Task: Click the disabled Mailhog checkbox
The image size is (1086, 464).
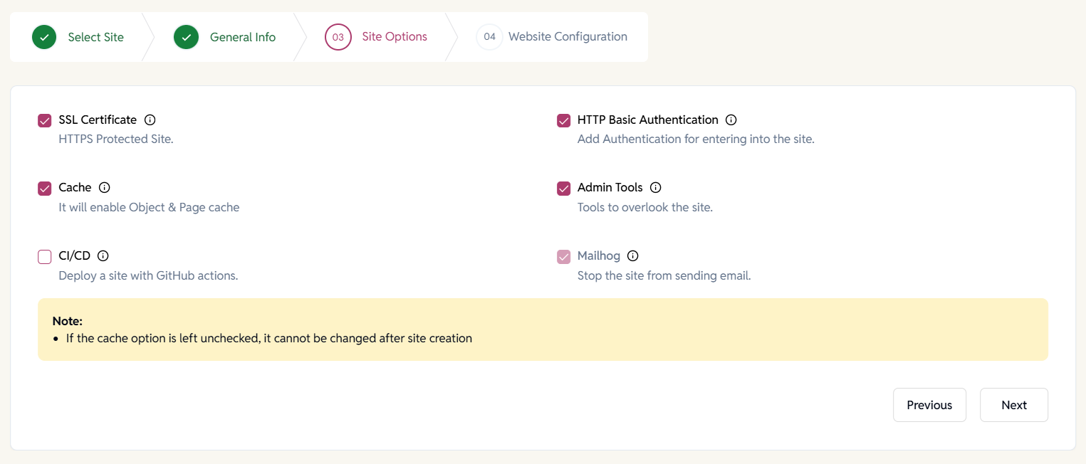Action: [x=563, y=256]
